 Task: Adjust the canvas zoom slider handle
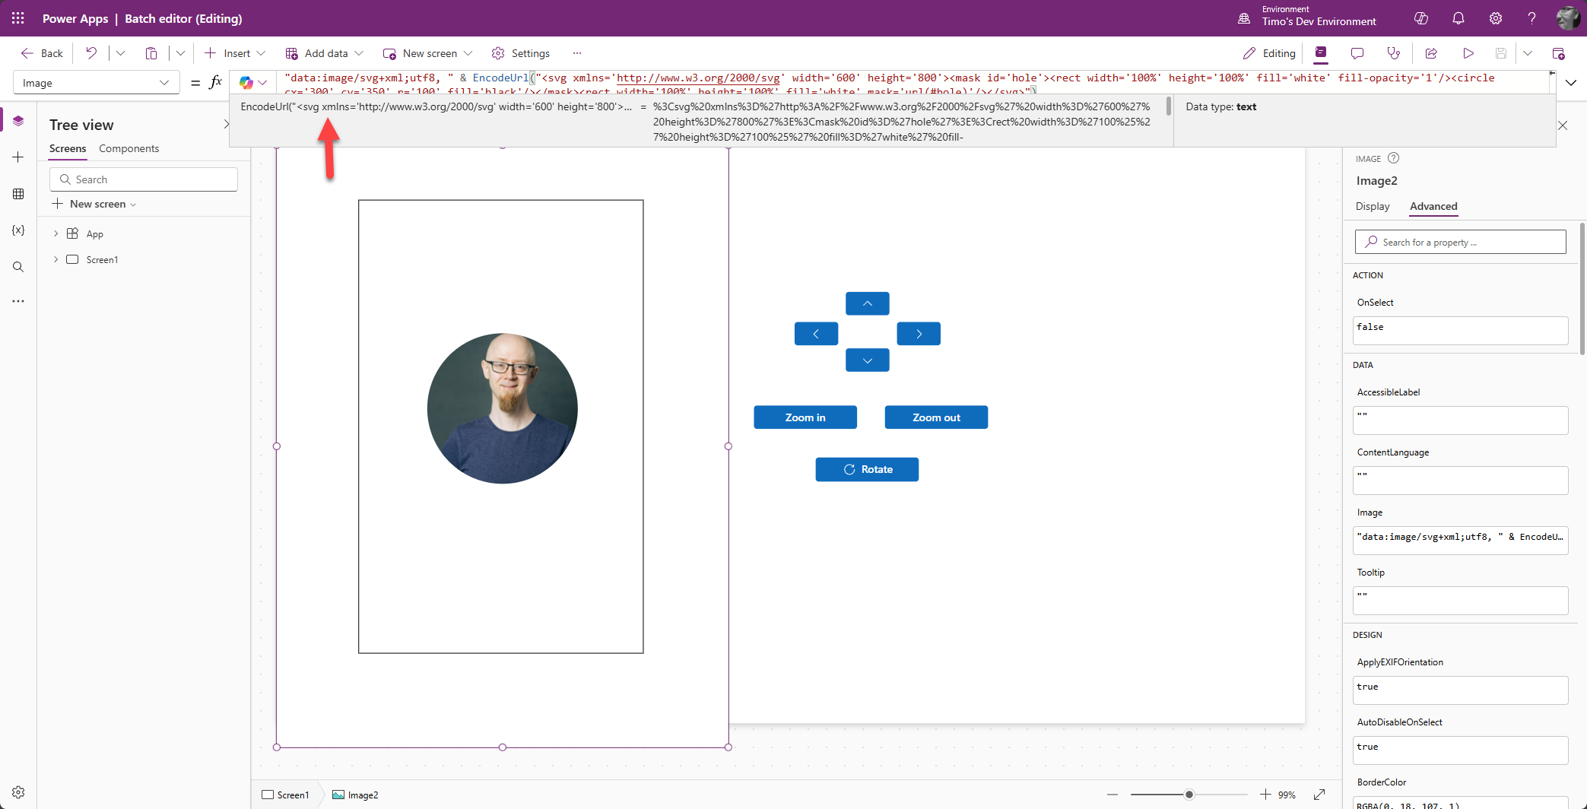tap(1189, 795)
